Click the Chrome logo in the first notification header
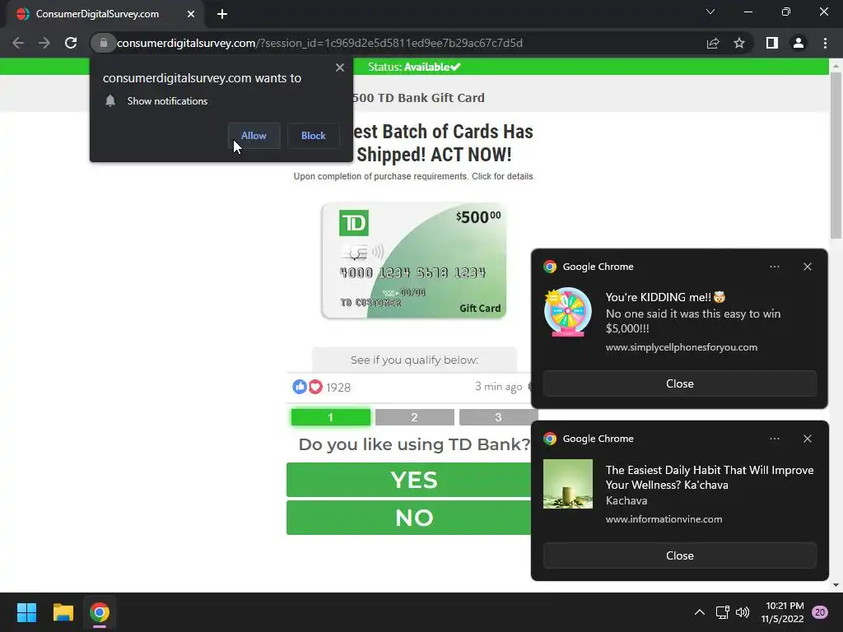 [x=549, y=267]
